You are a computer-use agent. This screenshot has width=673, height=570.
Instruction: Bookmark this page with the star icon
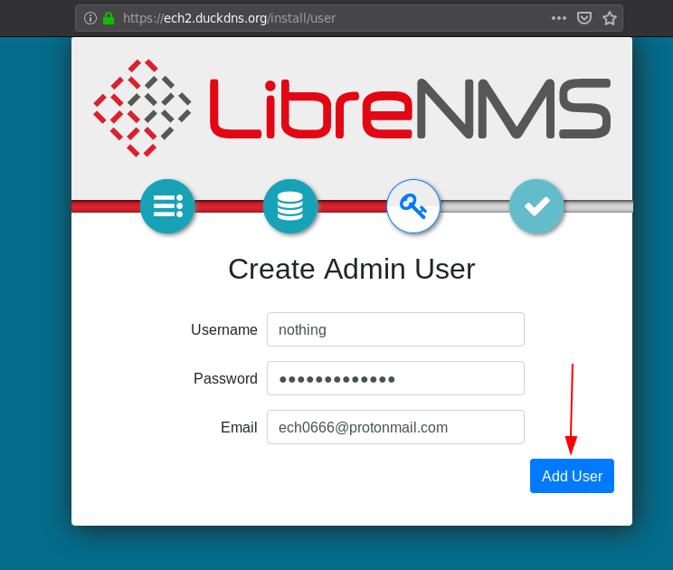(610, 18)
